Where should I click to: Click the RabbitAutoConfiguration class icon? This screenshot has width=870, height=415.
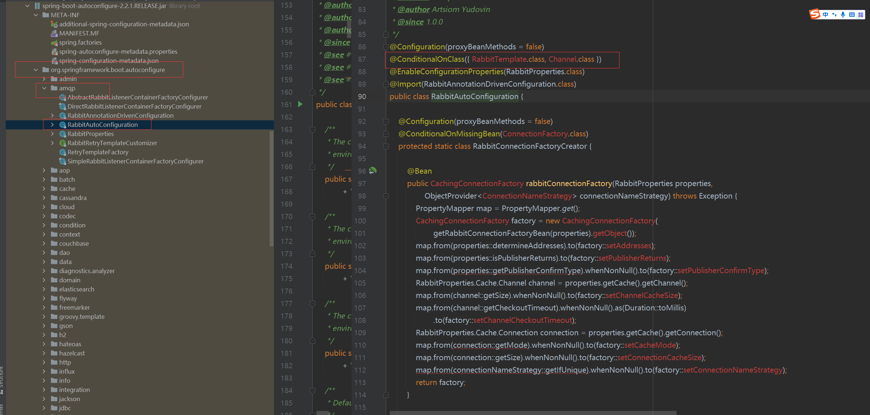click(x=62, y=125)
